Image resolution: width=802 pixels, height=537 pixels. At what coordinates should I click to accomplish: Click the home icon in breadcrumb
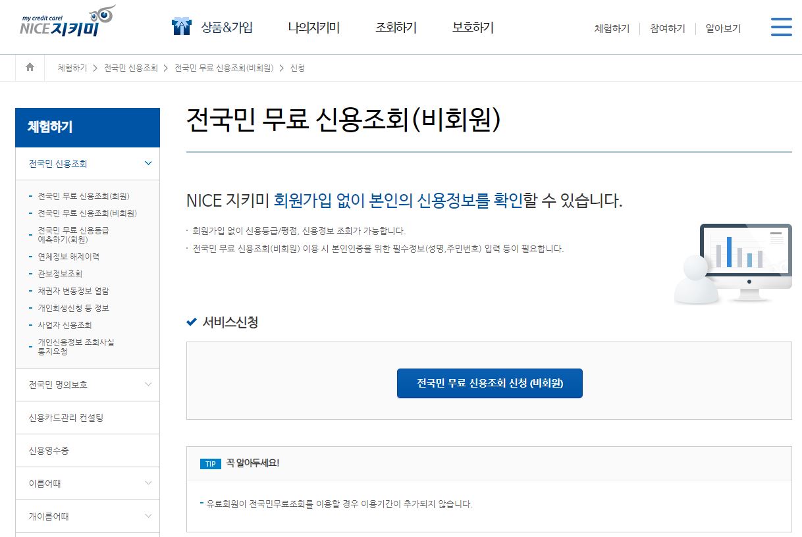click(x=30, y=67)
